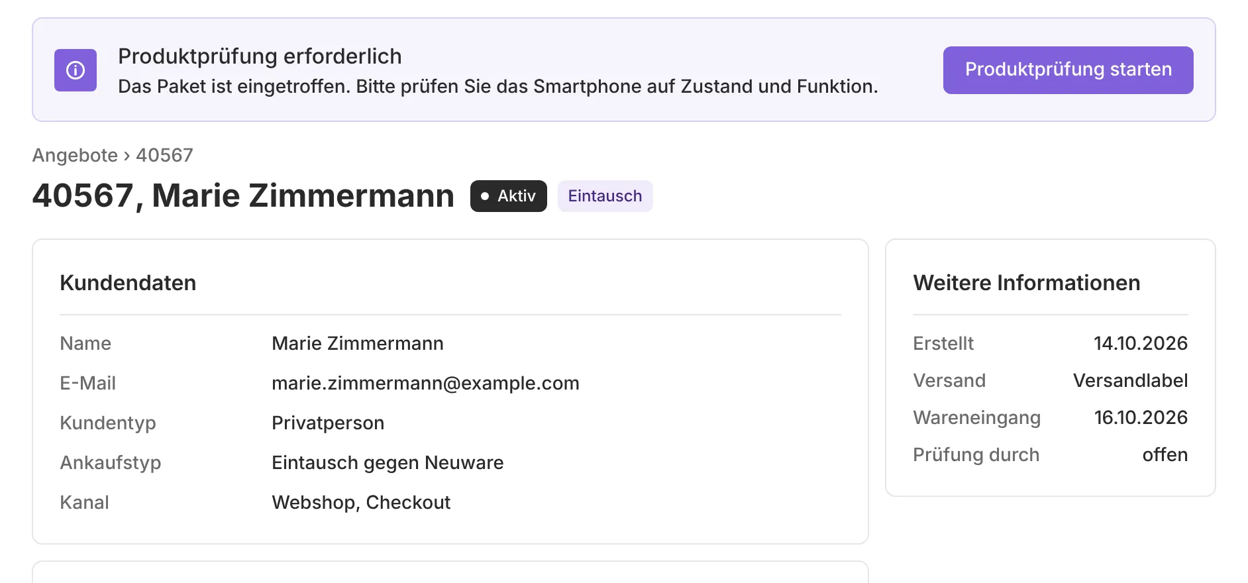Click the Privatperson Kundentyp value
Screen dimensions: 1248x583
(x=328, y=423)
